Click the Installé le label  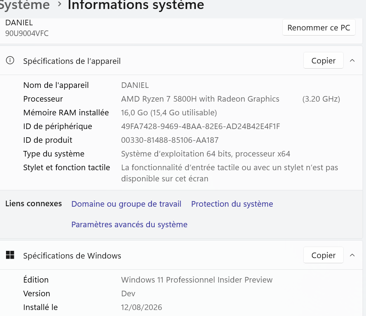pos(40,307)
